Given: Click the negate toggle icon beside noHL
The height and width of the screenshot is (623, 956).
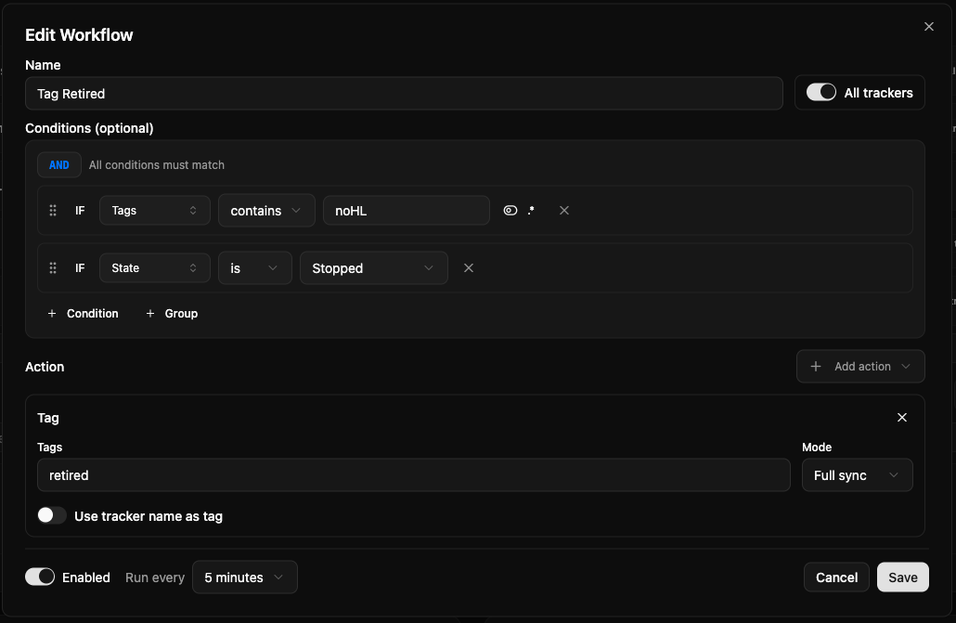Looking at the screenshot, I should pos(510,211).
